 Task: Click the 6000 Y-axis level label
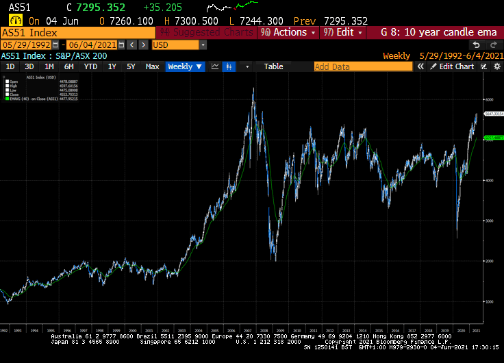[x=490, y=100]
